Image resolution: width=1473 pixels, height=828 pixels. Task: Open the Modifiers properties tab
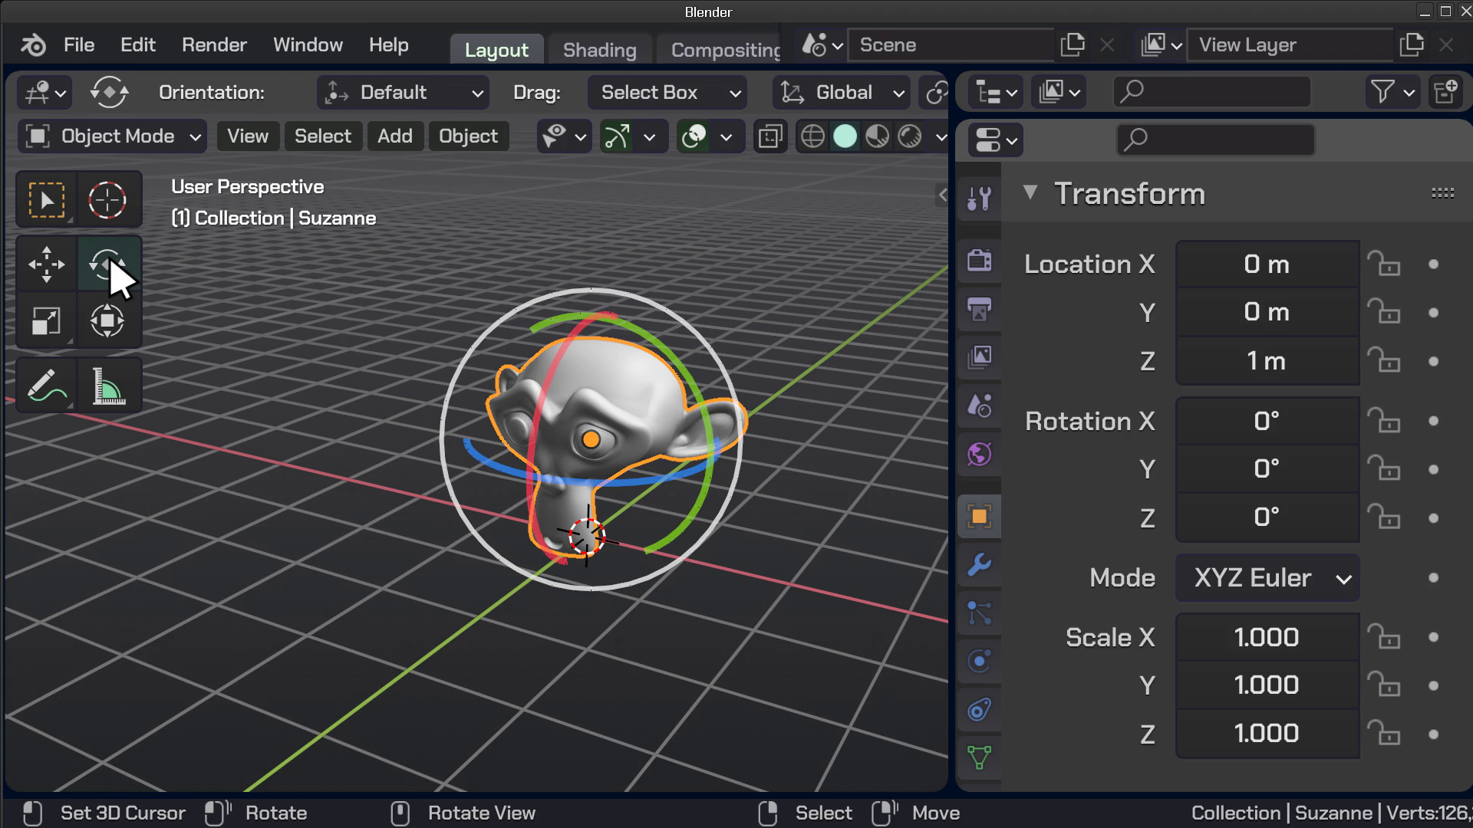(x=980, y=565)
